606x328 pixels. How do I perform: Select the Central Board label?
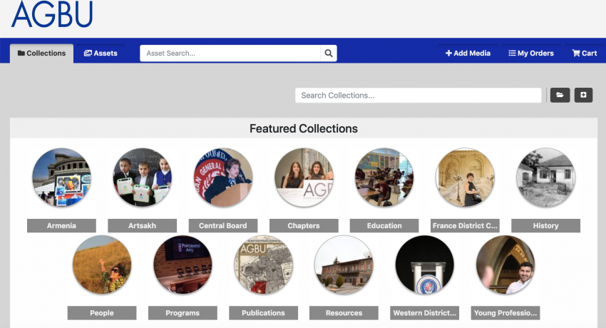pos(223,225)
